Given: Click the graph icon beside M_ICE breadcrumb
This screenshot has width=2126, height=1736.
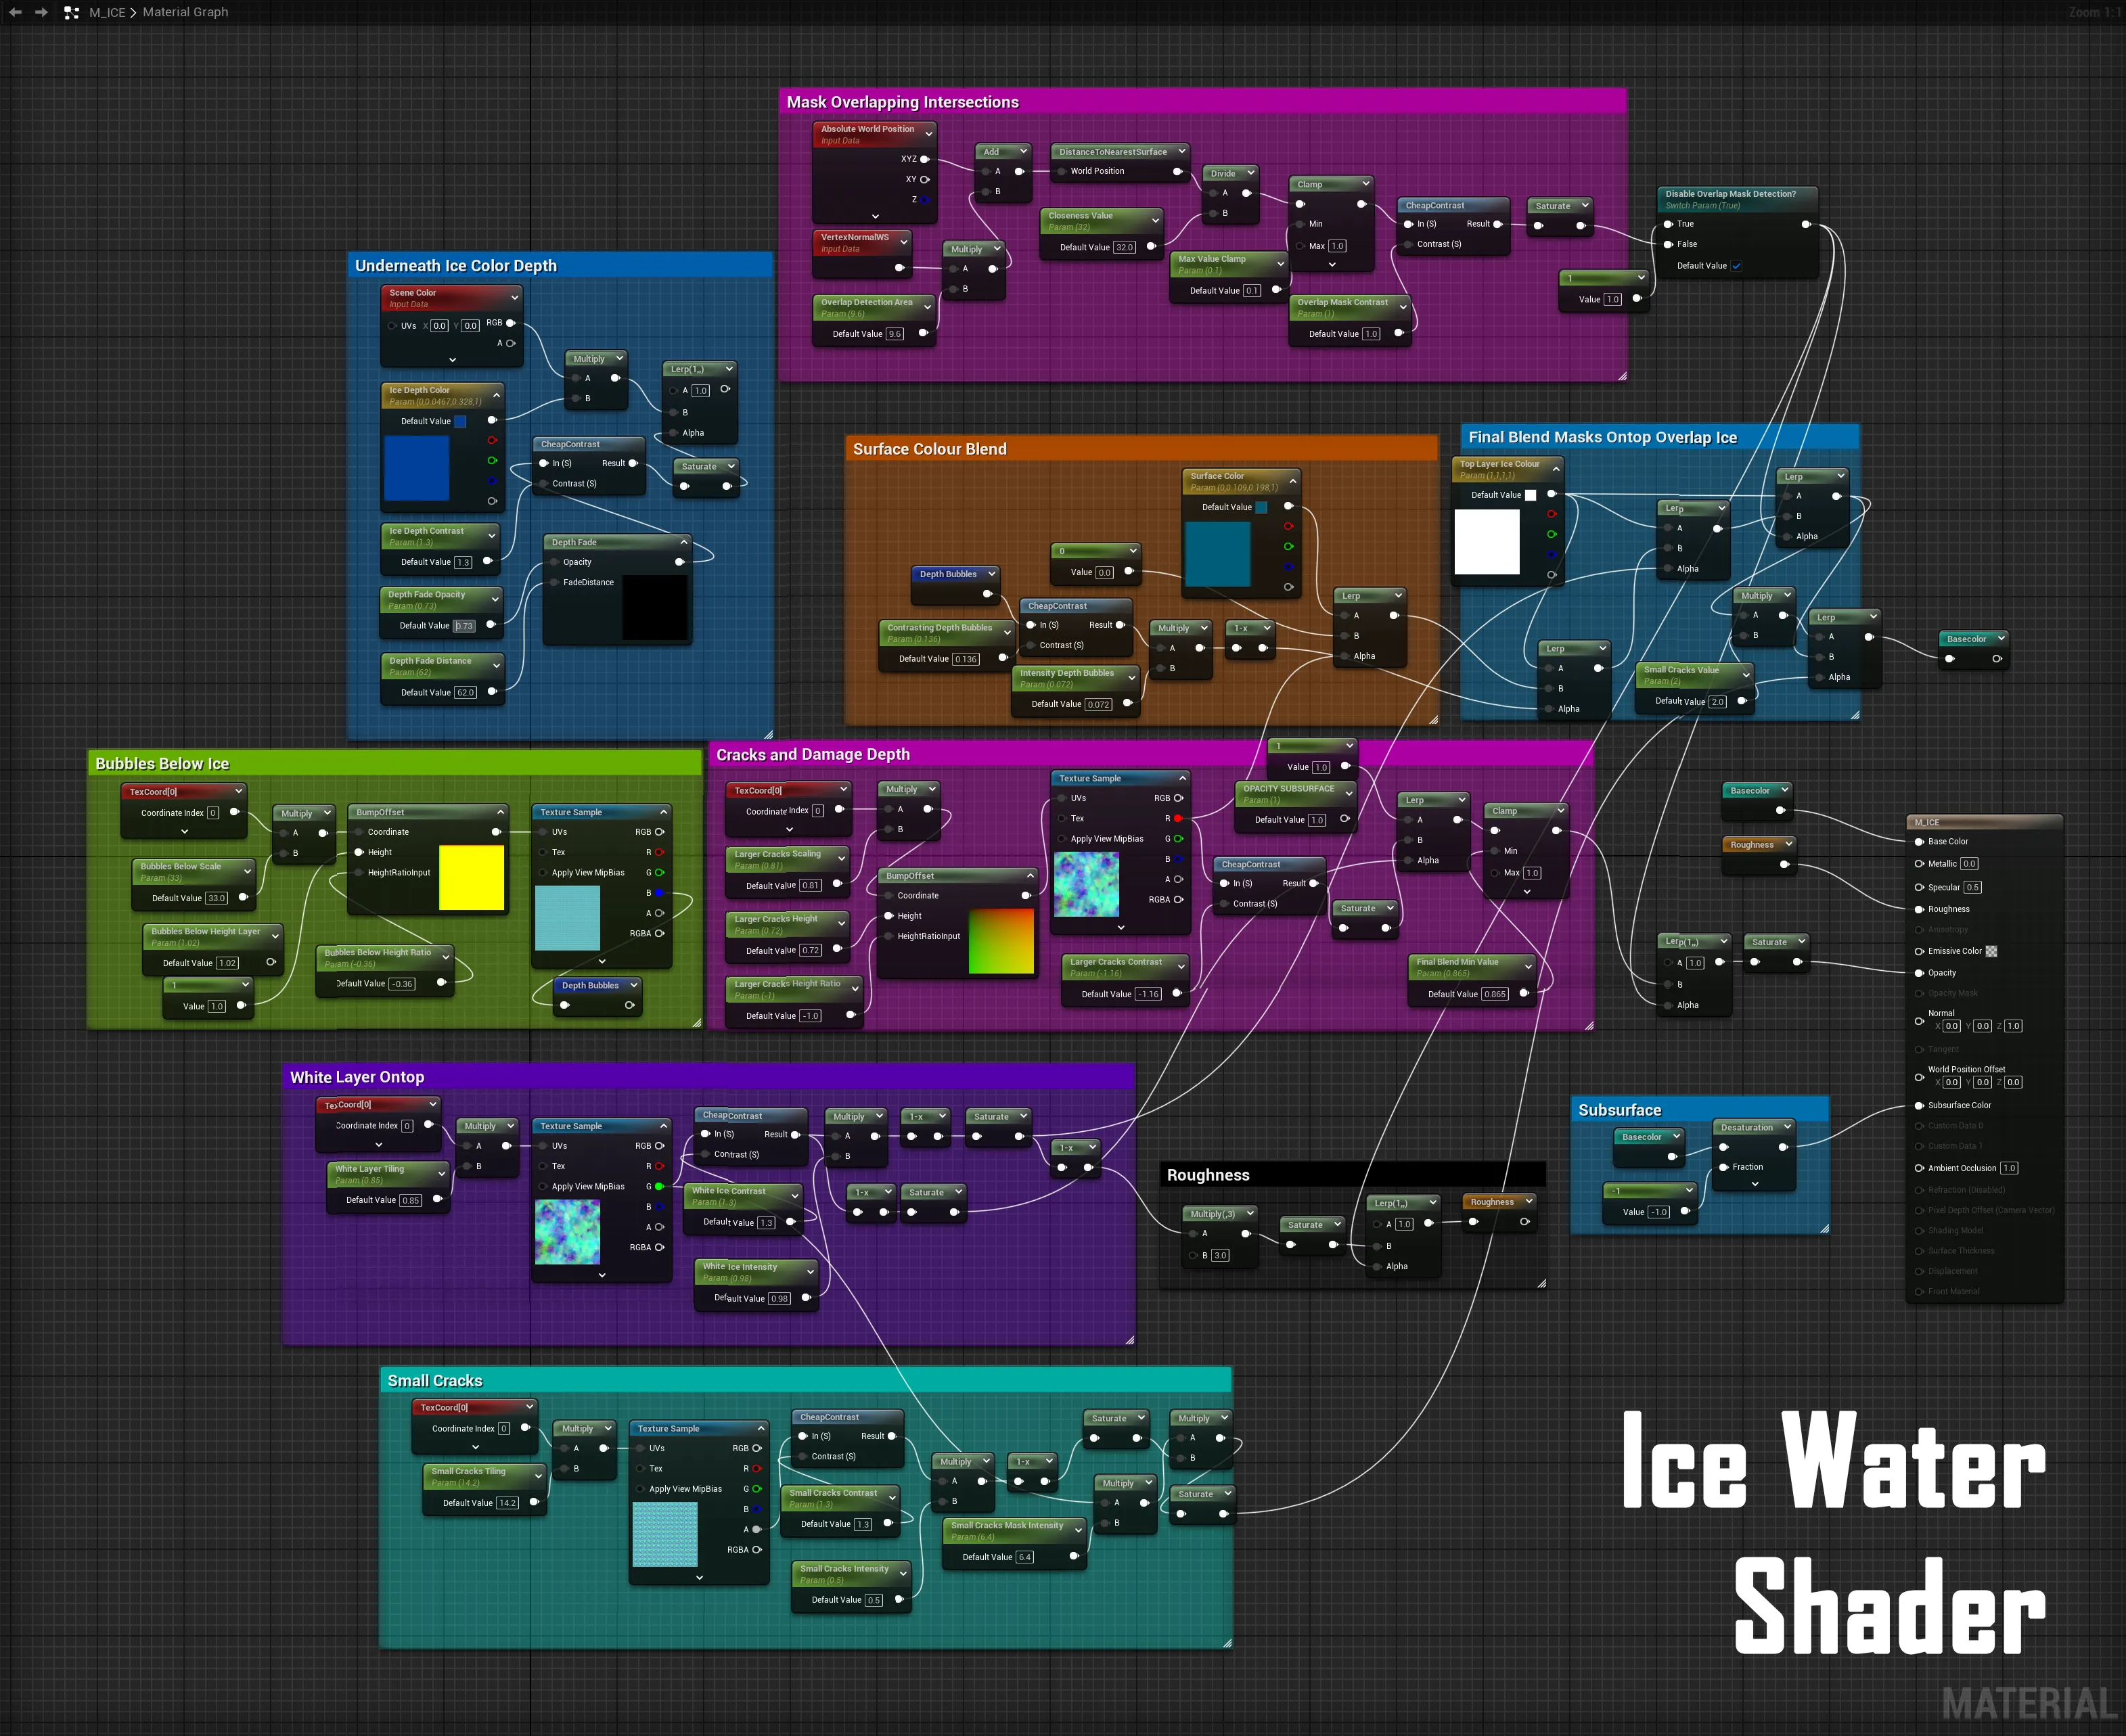Looking at the screenshot, I should click(x=71, y=13).
